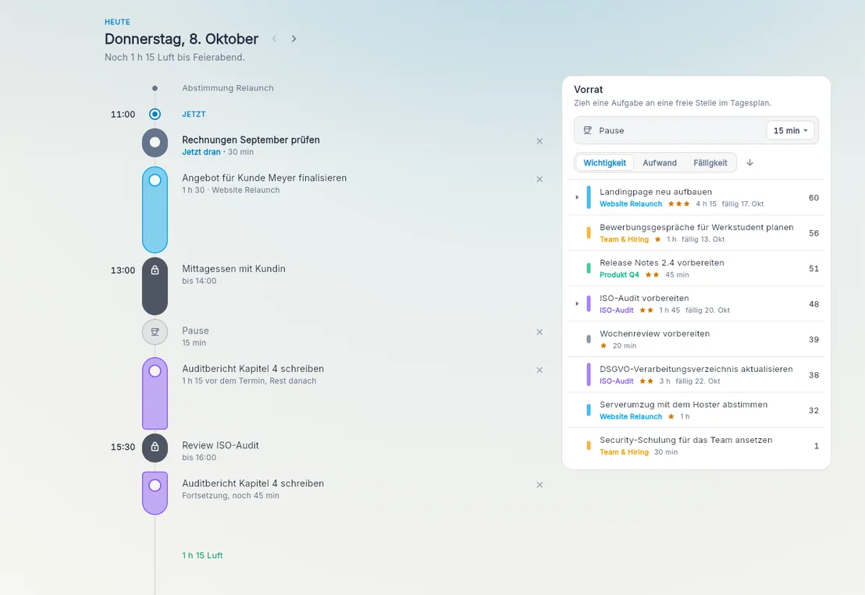Click the JETZT marker at 11:00

[155, 114]
